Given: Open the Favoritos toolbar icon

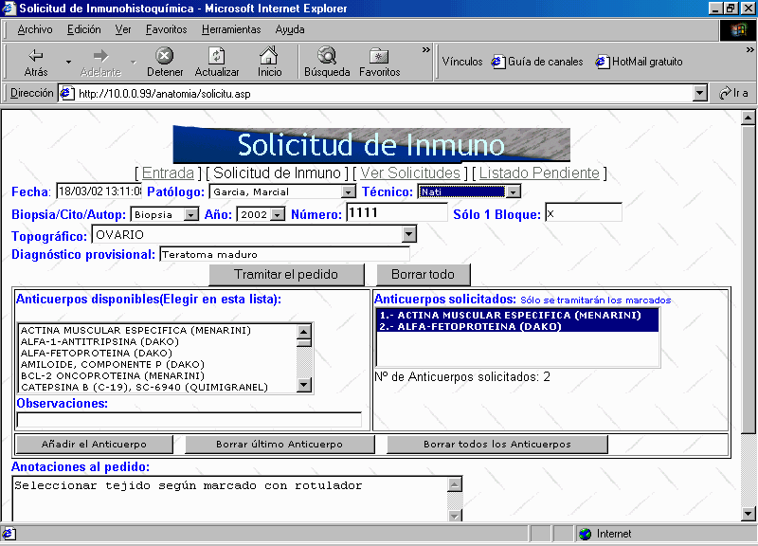Looking at the screenshot, I should click(379, 56).
